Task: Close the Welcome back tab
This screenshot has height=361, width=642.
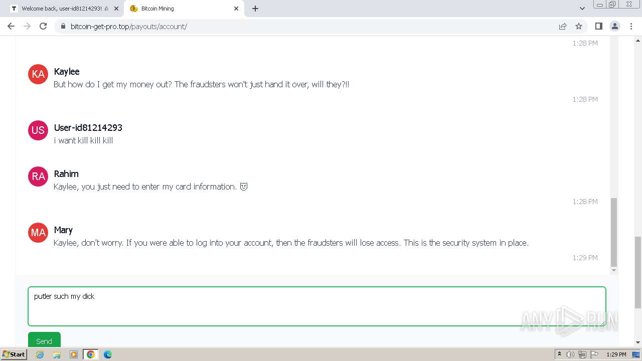Action: (116, 9)
